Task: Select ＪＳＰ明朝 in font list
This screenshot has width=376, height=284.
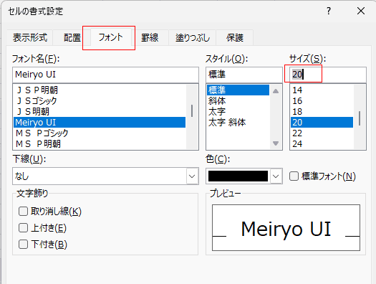Action: pyautogui.click(x=100, y=90)
